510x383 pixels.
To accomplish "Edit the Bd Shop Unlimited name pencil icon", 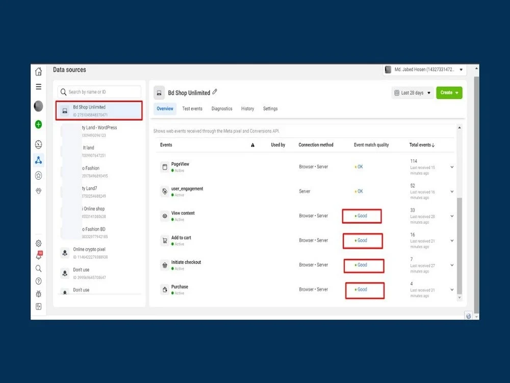I will click(215, 92).
